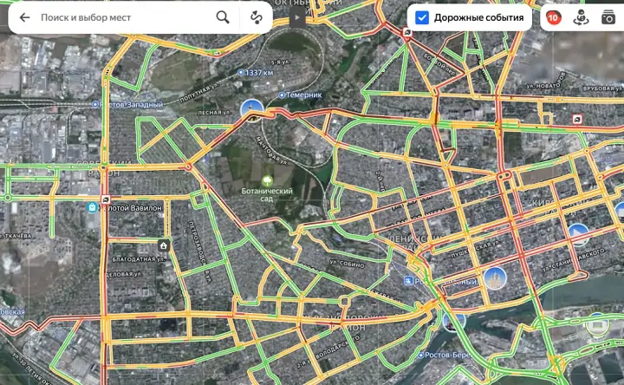Click the 'Ростов-Западный' station label

click(128, 104)
